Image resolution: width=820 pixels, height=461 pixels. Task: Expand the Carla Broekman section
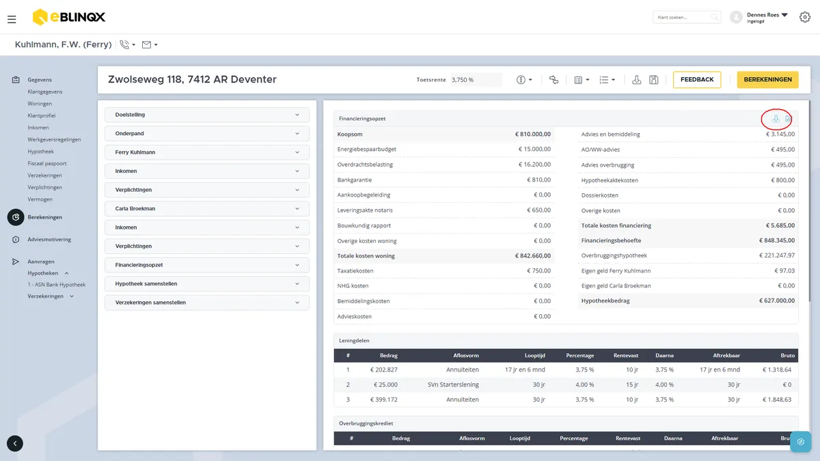[207, 208]
